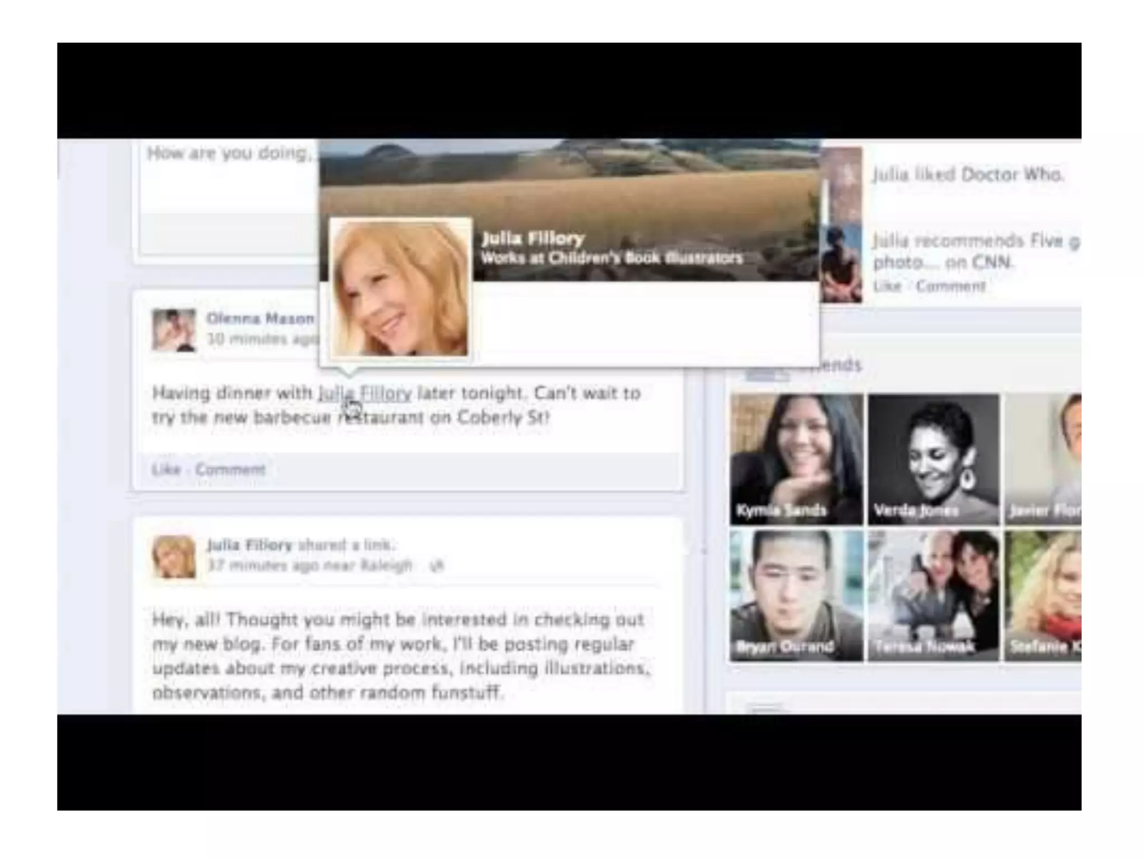Comment on Julia's CNN recommendation activity
1145x858 pixels.
[950, 287]
